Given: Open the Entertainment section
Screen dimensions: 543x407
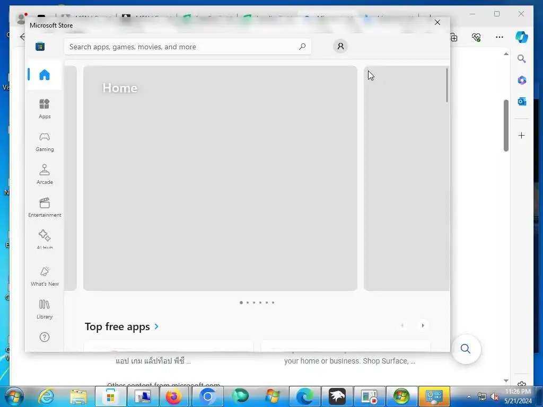Looking at the screenshot, I should pos(45,207).
